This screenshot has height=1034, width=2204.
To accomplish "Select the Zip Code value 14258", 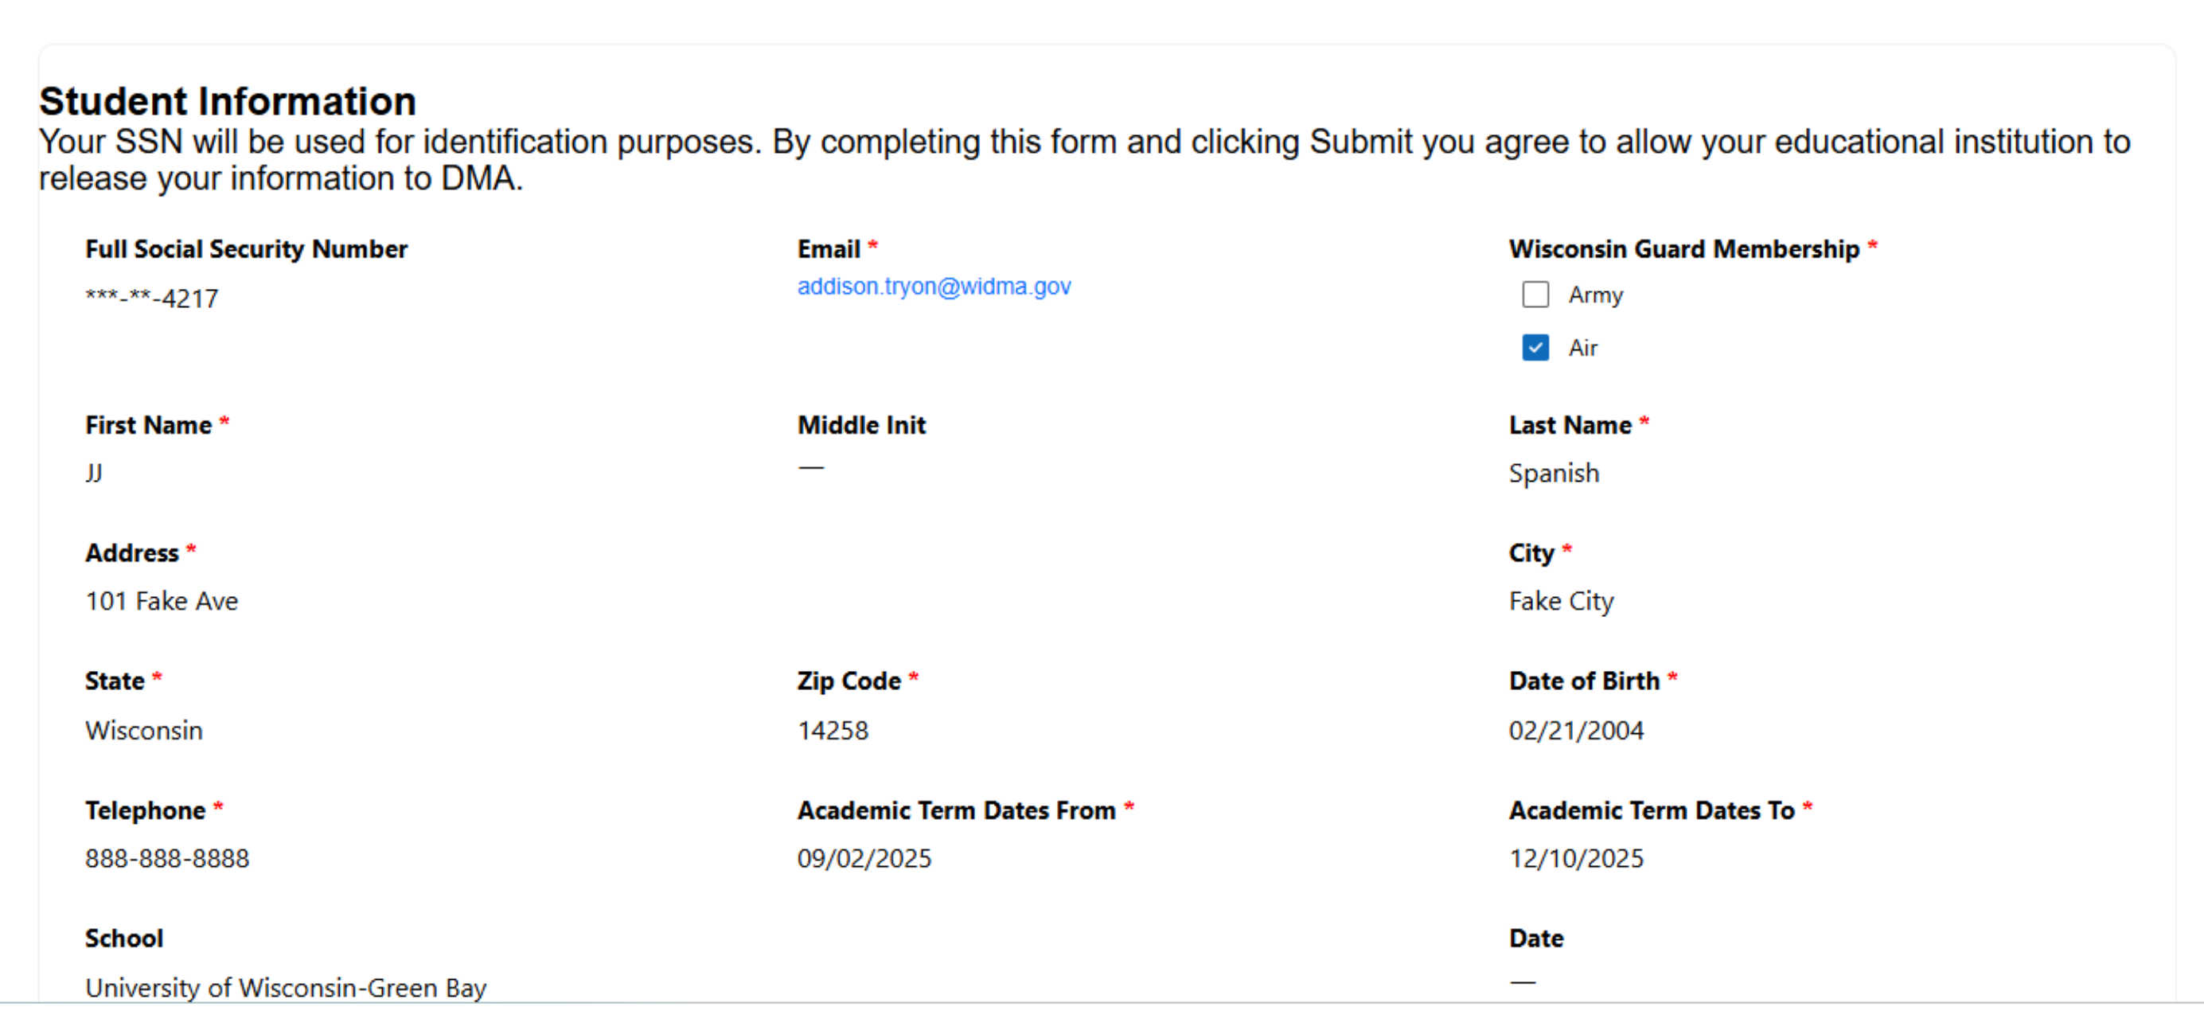I will point(833,729).
